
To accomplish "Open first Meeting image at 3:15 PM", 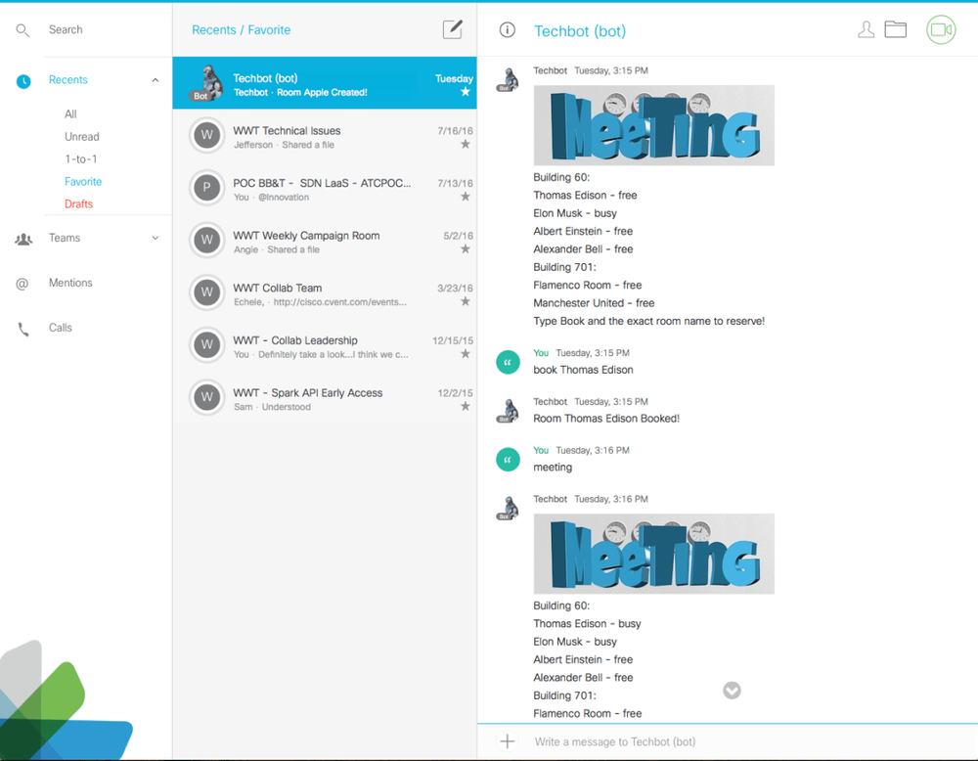I will pos(653,125).
